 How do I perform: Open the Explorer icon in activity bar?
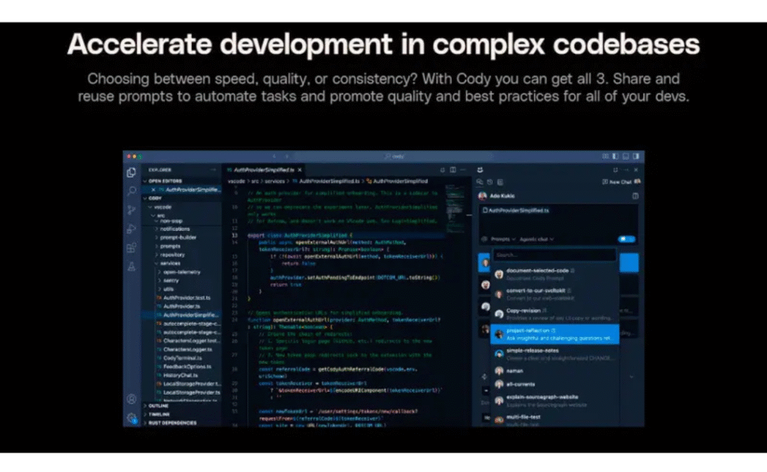click(131, 172)
